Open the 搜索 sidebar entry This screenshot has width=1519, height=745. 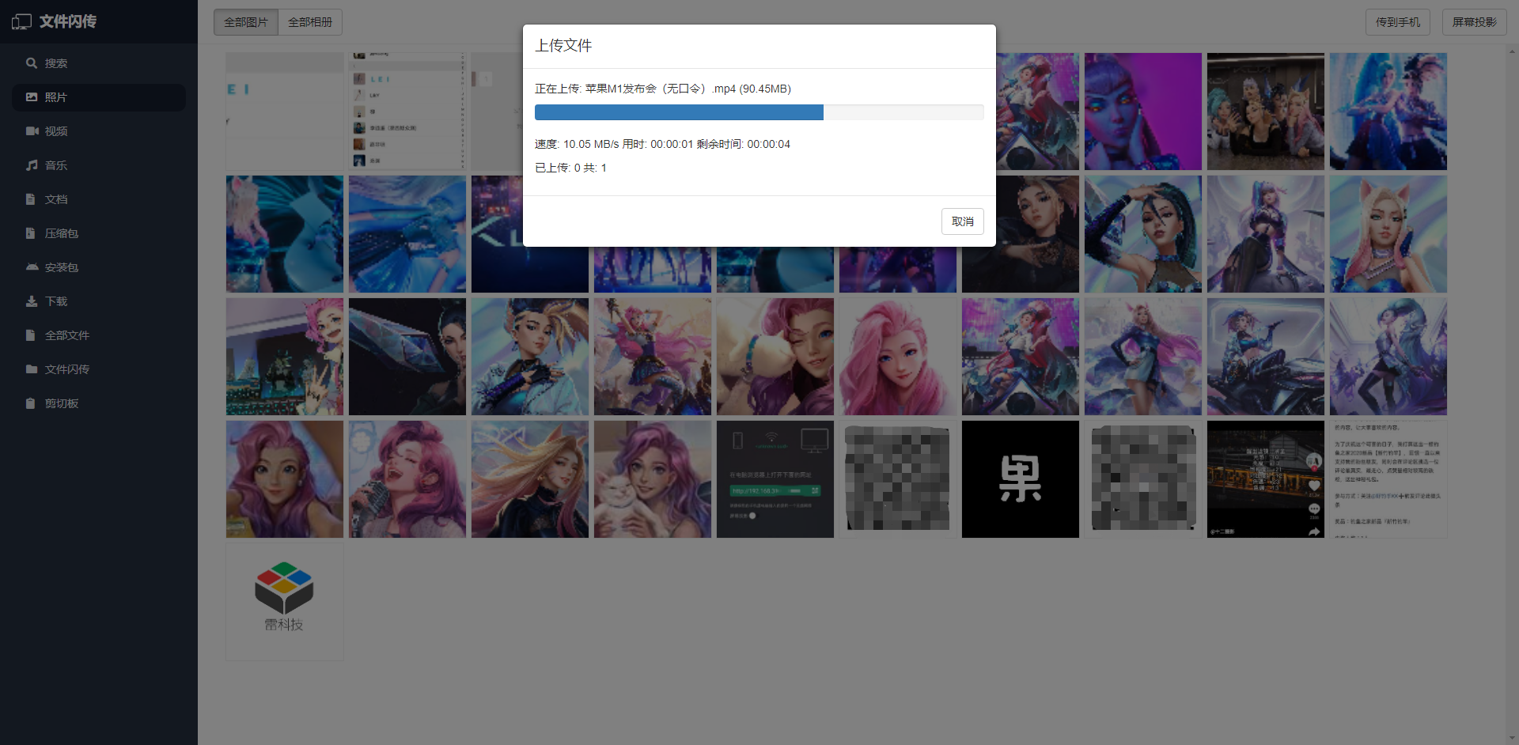coord(99,63)
